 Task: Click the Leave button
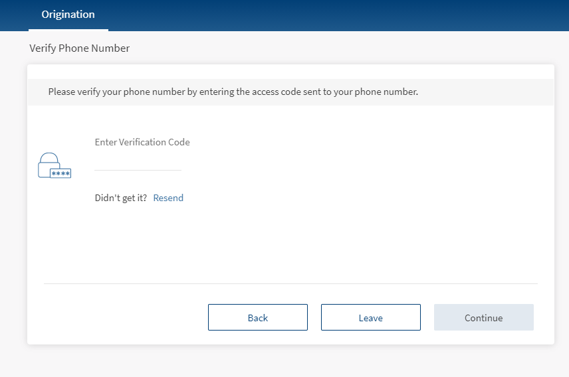pyautogui.click(x=370, y=317)
